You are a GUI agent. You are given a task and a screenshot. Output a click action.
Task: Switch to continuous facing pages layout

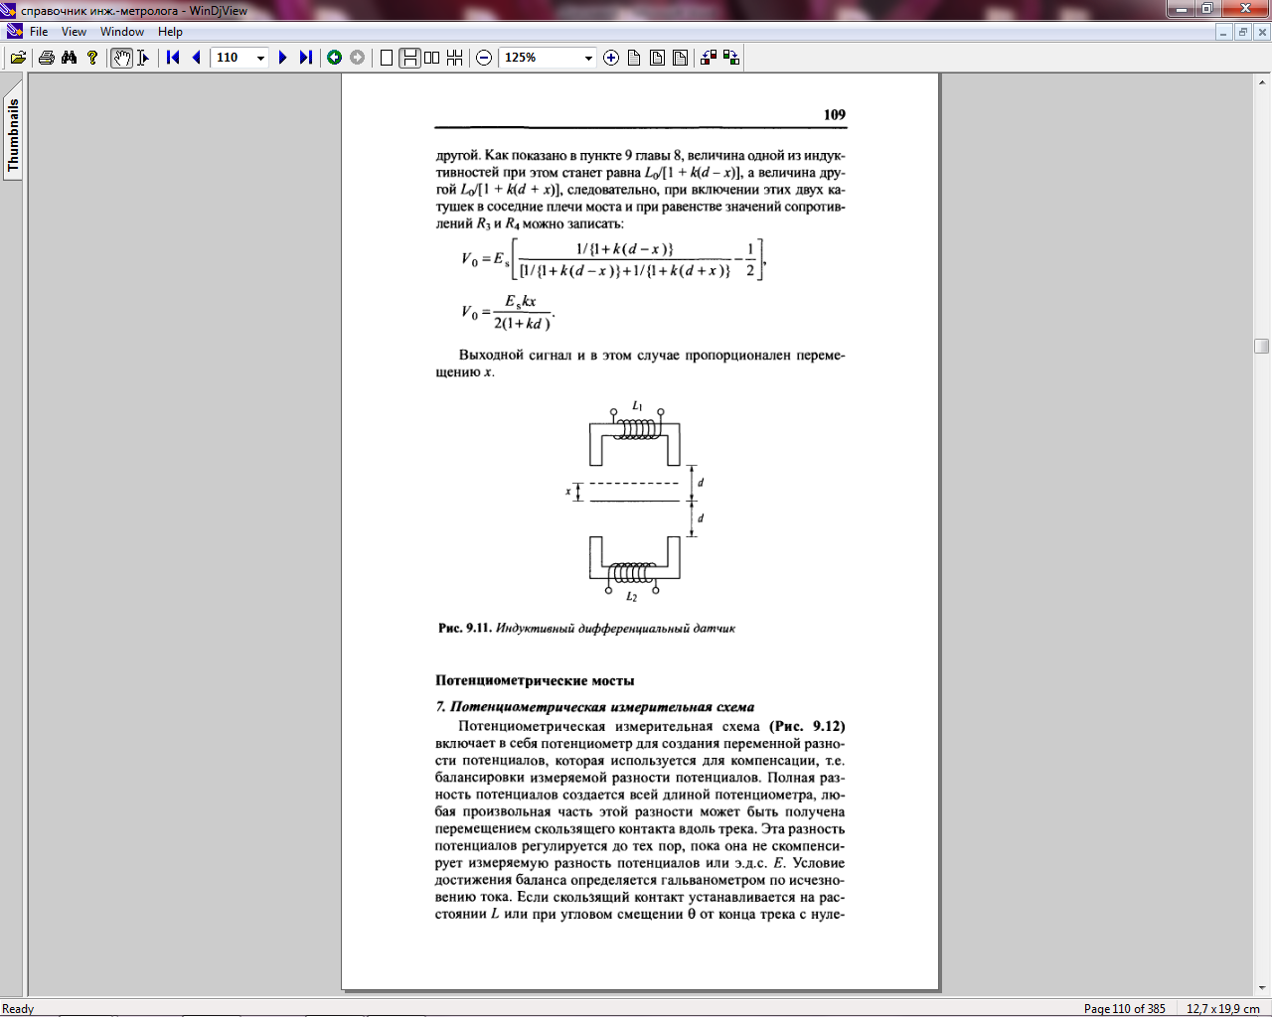point(454,58)
